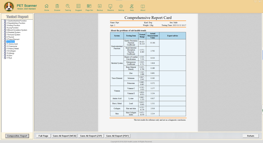Viewport: 263px width, 143px height.
Task: Select 7.Immune System report
Action: [x=13, y=35]
